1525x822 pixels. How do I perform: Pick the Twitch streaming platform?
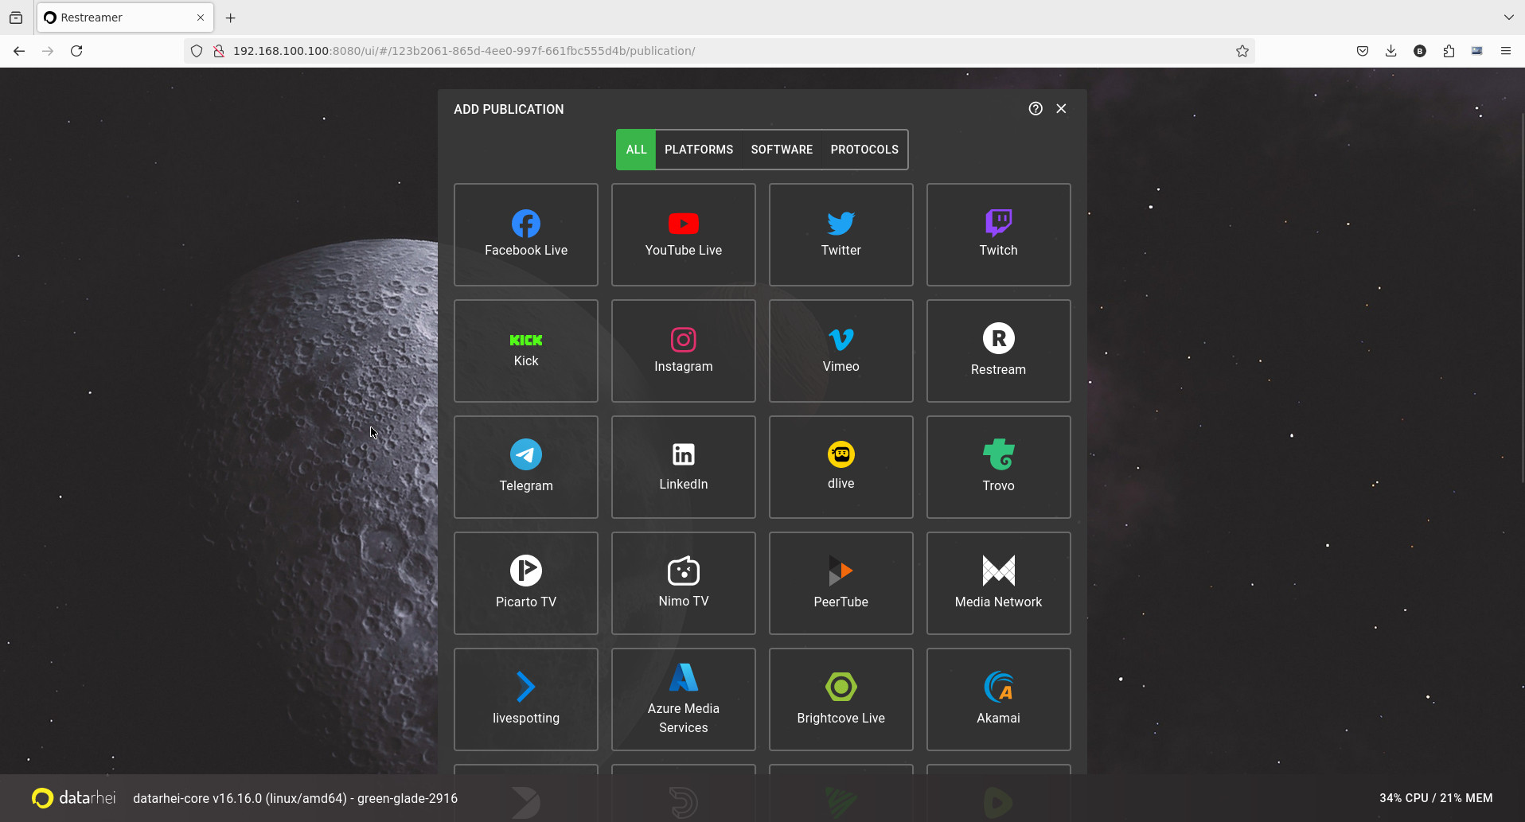tap(998, 234)
